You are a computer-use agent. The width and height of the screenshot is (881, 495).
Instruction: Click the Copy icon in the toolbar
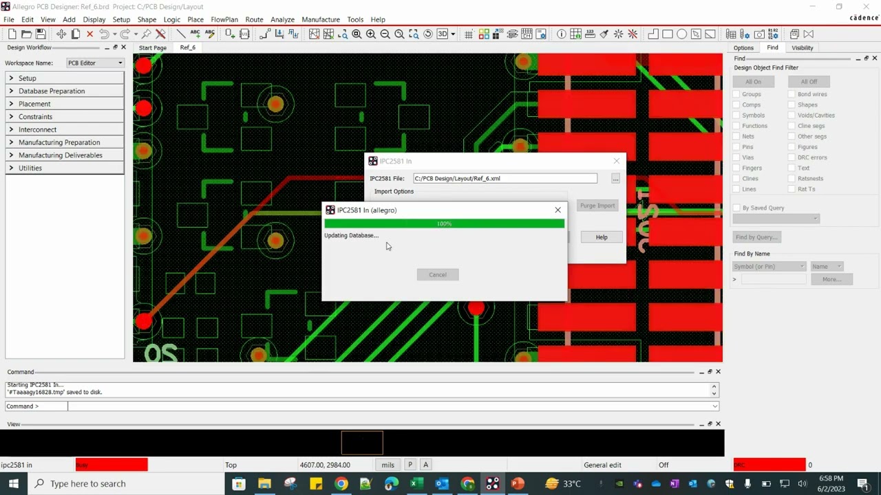pyautogui.click(x=76, y=34)
